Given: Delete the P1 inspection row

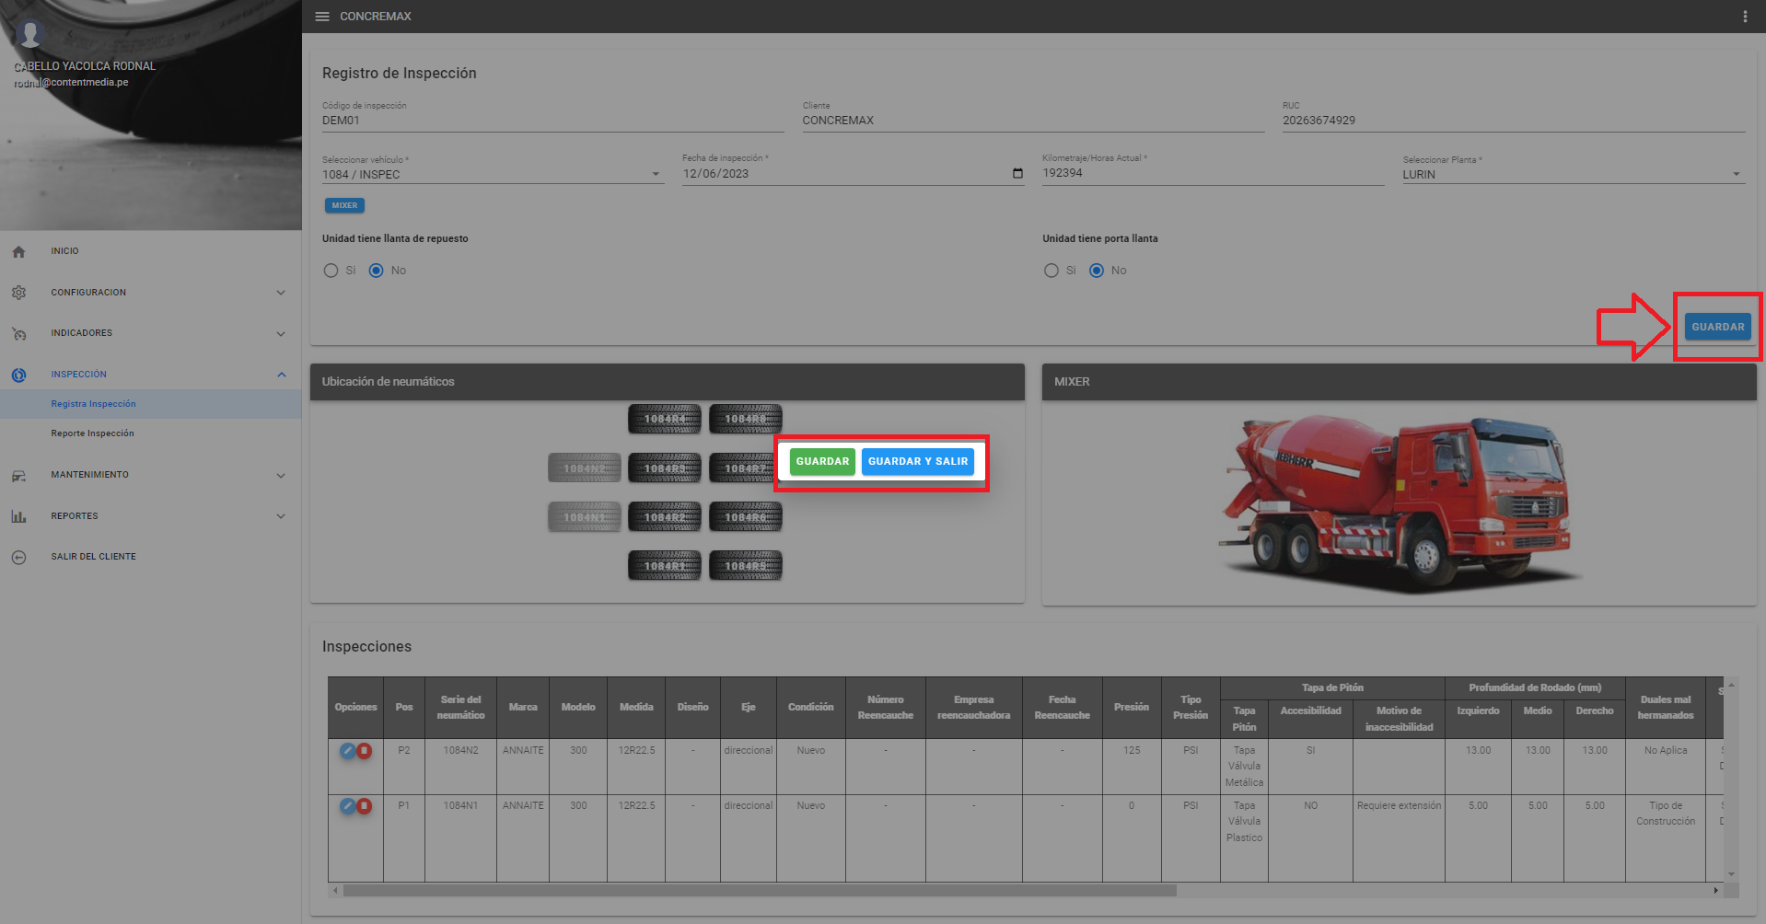Looking at the screenshot, I should (365, 806).
